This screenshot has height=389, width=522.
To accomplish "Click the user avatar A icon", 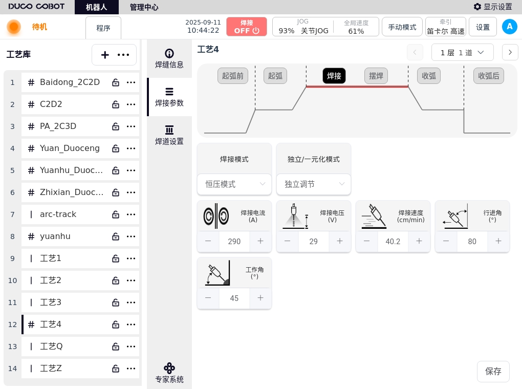I will (x=509, y=27).
